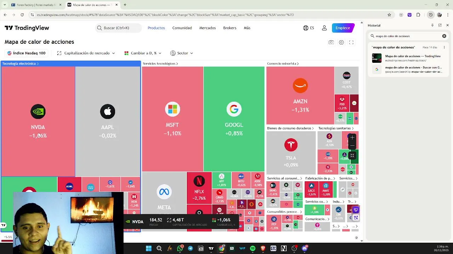Open the Brokers menu
The height and width of the screenshot is (254, 453).
click(230, 28)
